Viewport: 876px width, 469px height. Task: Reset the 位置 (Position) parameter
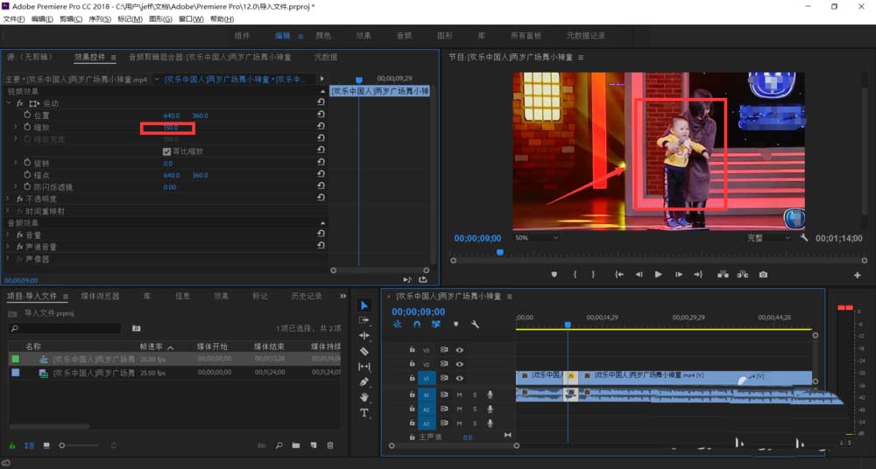(321, 115)
